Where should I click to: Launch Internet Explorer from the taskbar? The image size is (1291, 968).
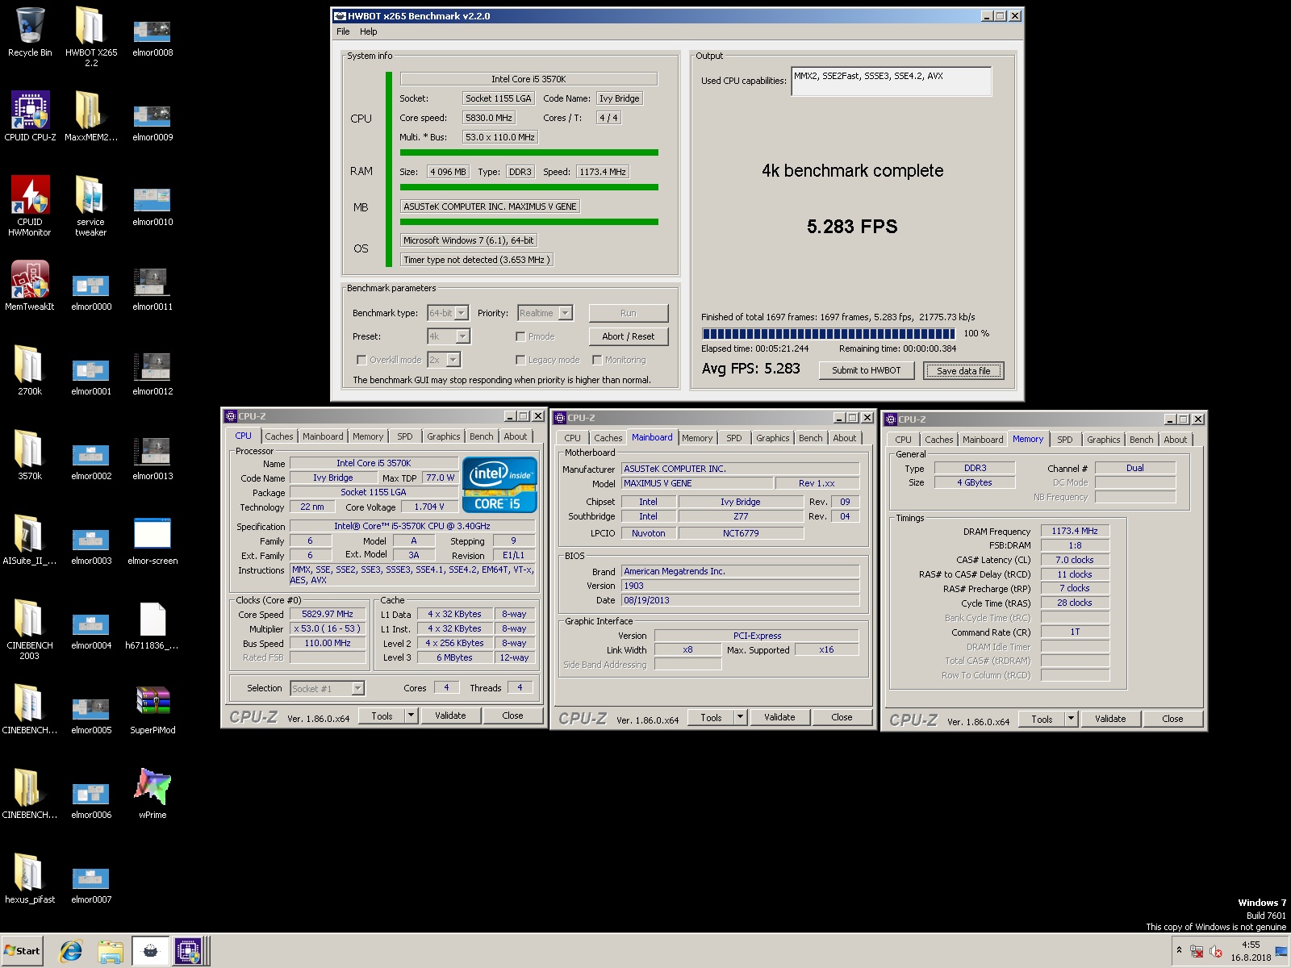click(71, 952)
